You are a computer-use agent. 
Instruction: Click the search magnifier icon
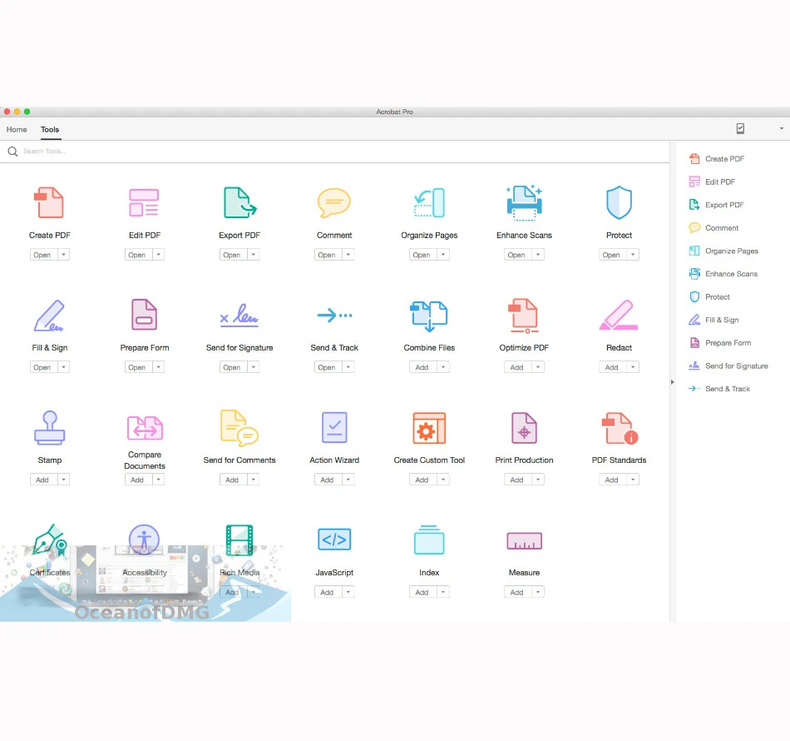(x=12, y=152)
